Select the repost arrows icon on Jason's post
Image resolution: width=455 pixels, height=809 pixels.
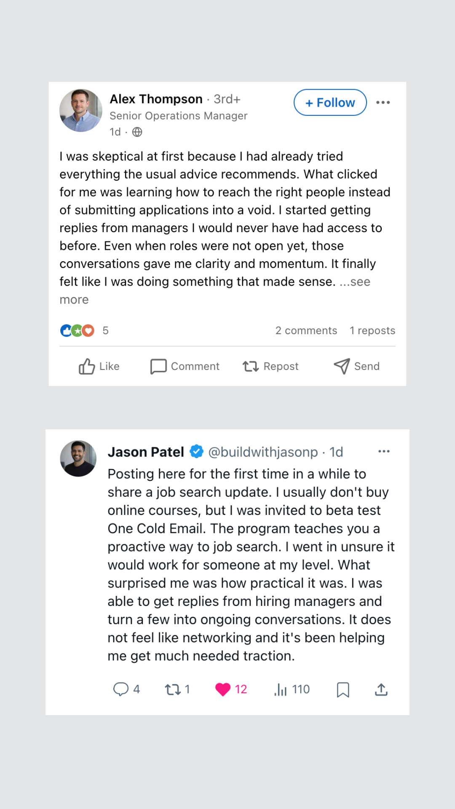click(173, 689)
